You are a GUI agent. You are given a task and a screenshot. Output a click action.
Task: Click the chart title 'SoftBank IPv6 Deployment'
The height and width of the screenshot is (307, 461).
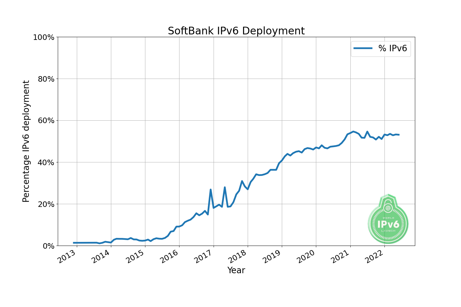[x=236, y=31]
